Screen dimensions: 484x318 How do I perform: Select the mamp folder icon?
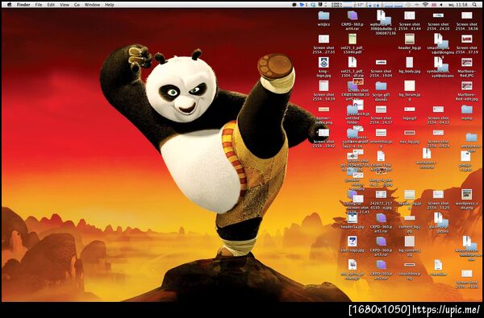[x=467, y=109]
